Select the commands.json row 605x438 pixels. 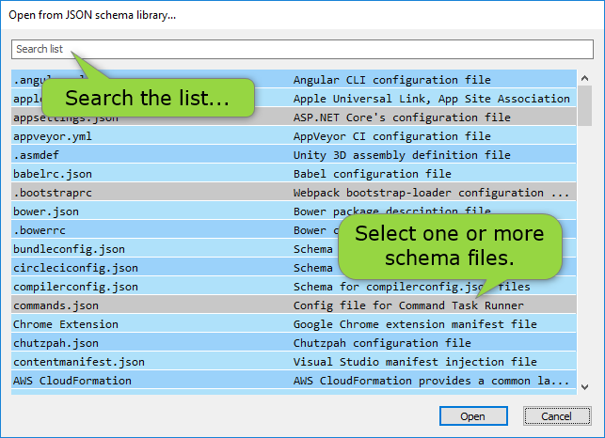click(56, 305)
